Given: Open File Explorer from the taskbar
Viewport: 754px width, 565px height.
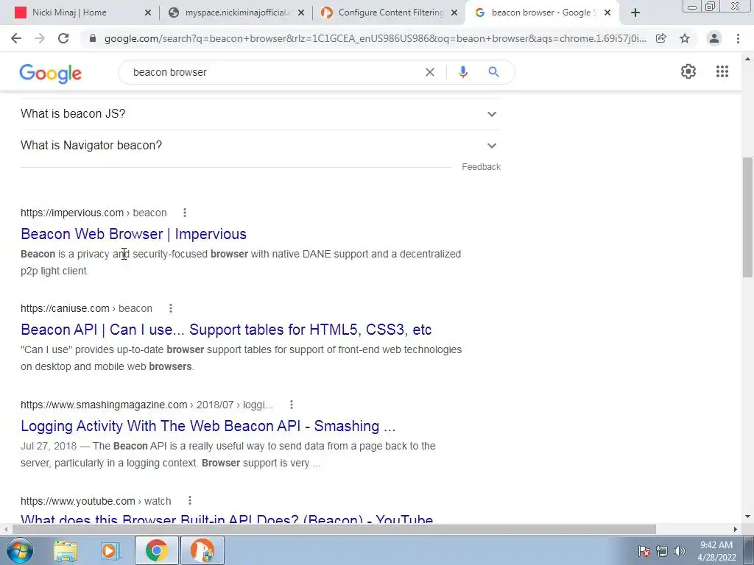Looking at the screenshot, I should coord(66,550).
